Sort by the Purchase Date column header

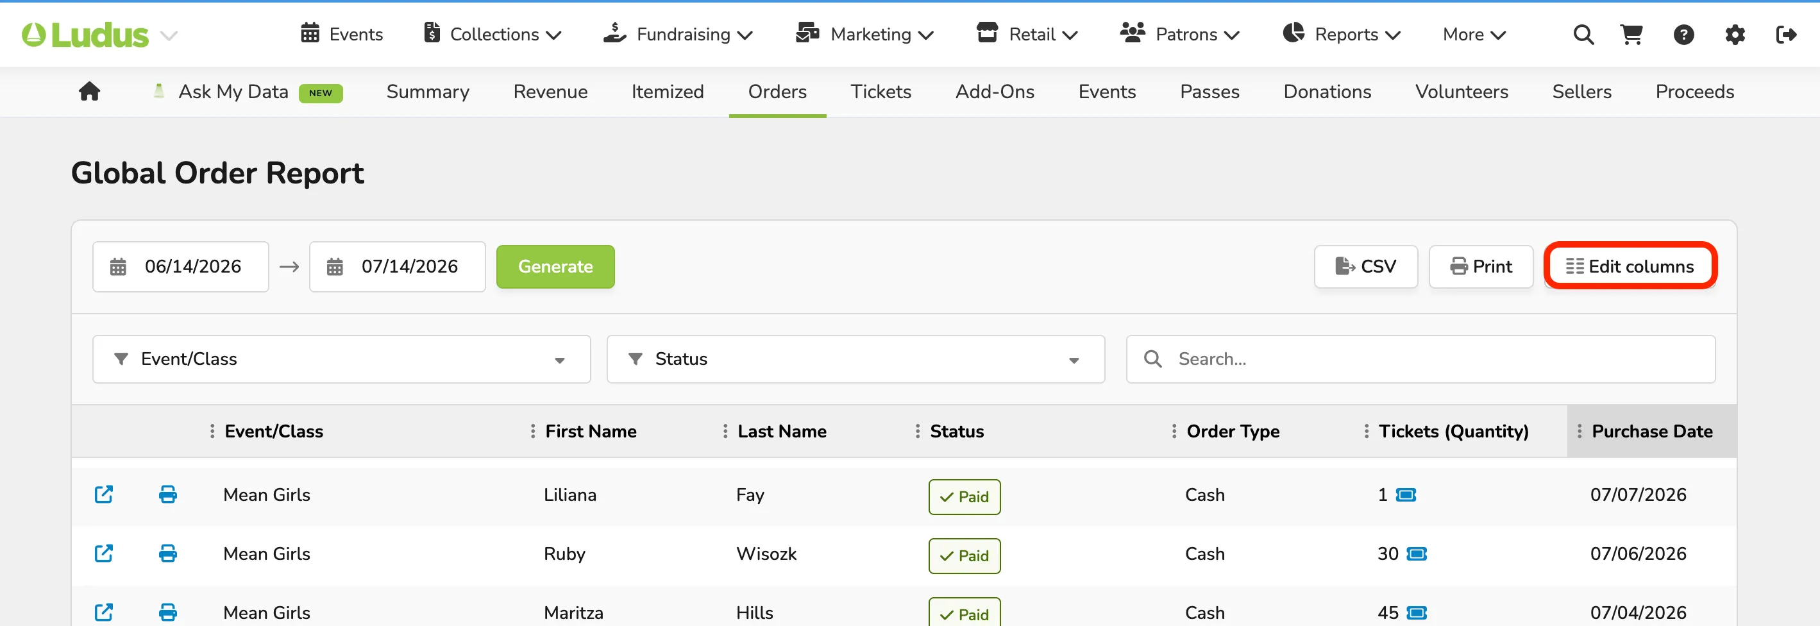tap(1652, 431)
